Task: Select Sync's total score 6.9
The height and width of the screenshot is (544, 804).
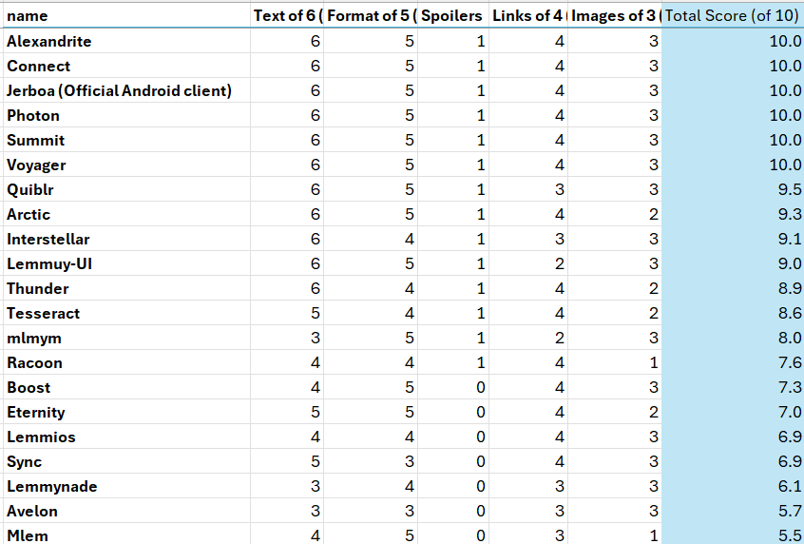Action: pos(733,461)
